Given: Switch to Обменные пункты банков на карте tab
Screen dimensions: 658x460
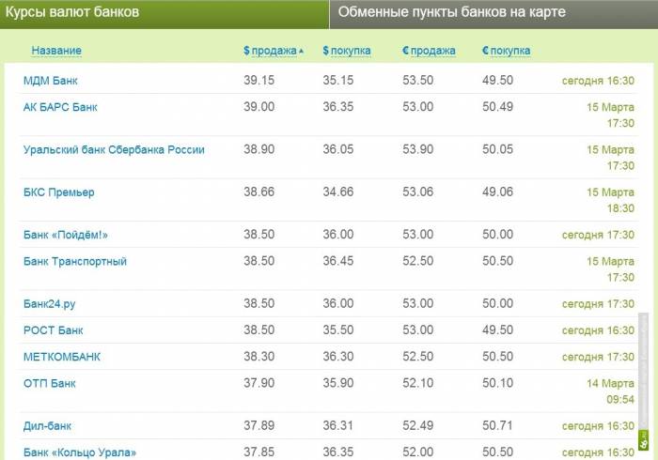Looking at the screenshot, I should [493, 13].
